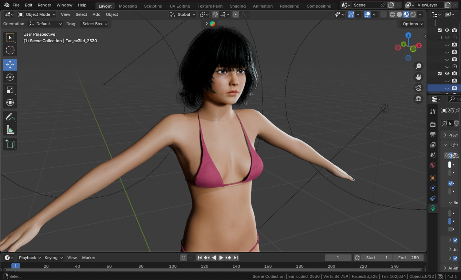The width and height of the screenshot is (461, 280).
Task: Open the Scene properties tab
Action: pos(433,155)
